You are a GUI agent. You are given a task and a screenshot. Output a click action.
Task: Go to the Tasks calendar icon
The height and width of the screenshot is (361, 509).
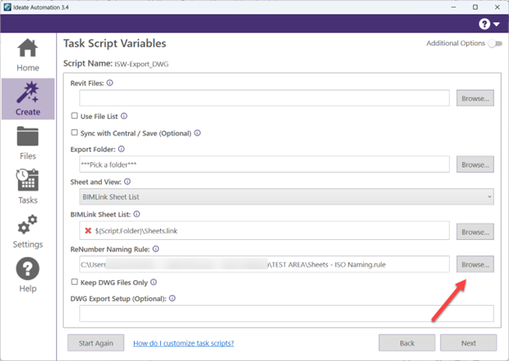click(27, 187)
